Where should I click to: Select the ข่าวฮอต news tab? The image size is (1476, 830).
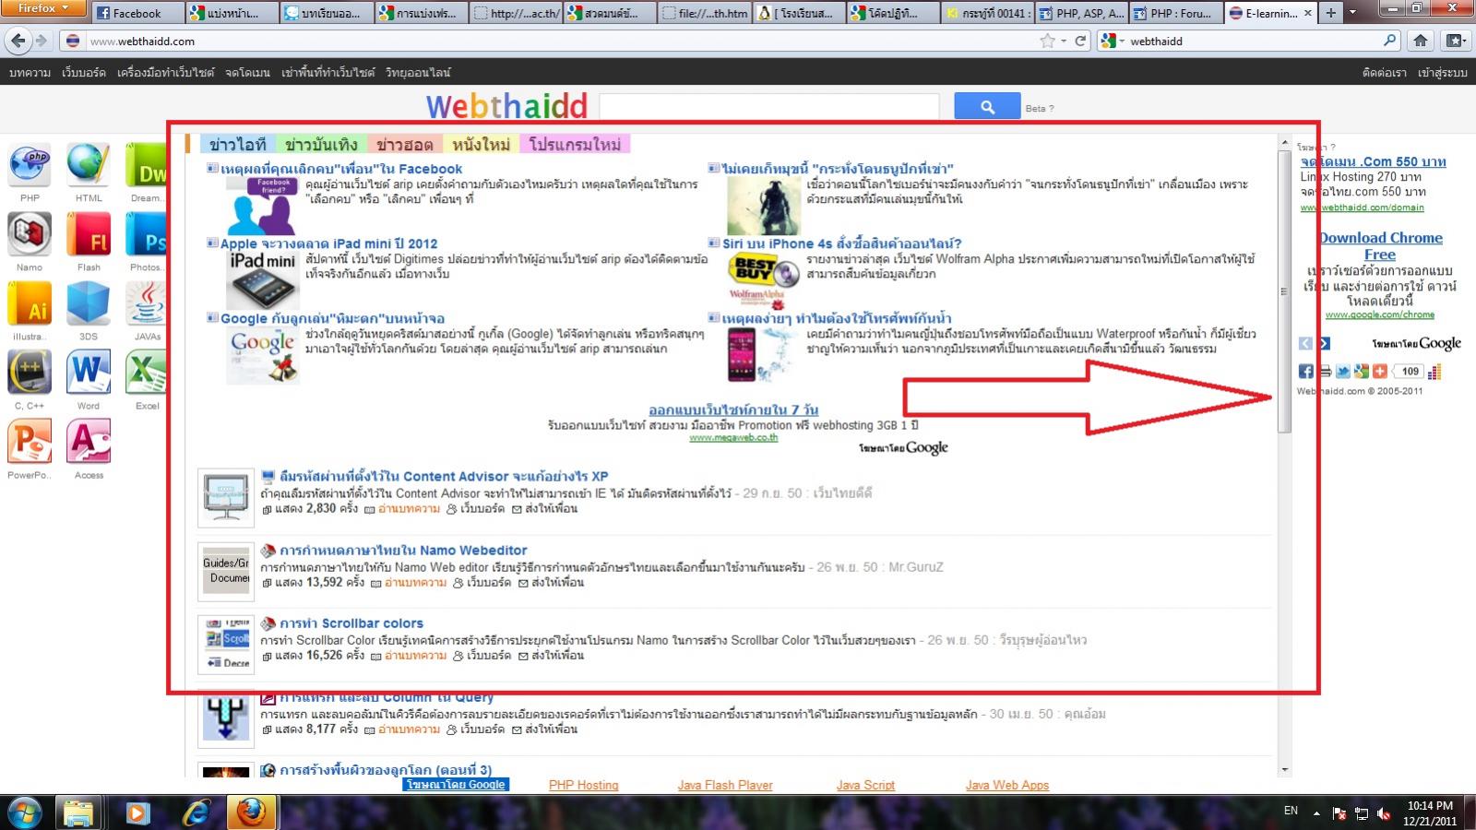click(405, 144)
